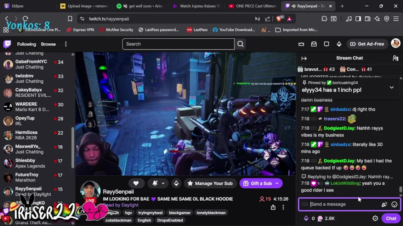This screenshot has height=226, width=403.
Task: Open the emote picker smiley icon
Action: click(394, 204)
